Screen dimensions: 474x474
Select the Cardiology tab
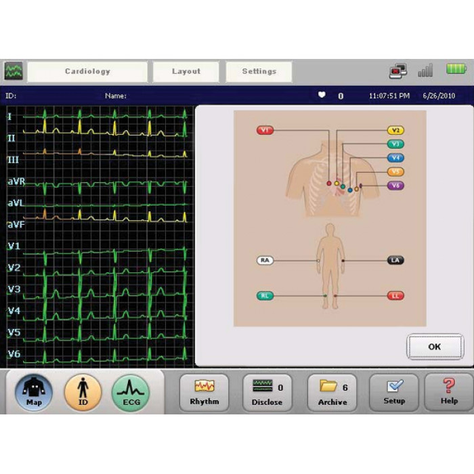[x=87, y=72]
